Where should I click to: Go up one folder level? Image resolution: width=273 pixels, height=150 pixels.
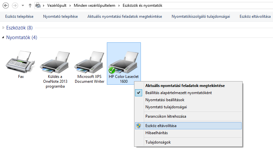(30, 5)
